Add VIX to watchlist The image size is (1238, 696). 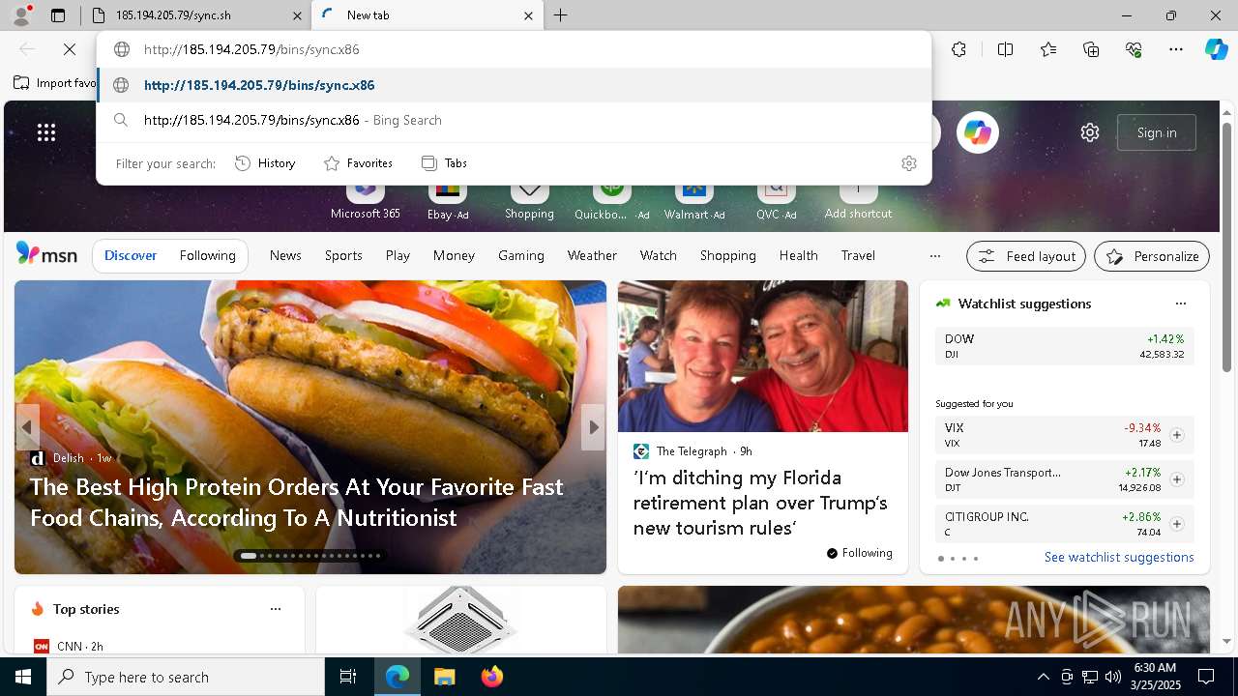coord(1176,435)
